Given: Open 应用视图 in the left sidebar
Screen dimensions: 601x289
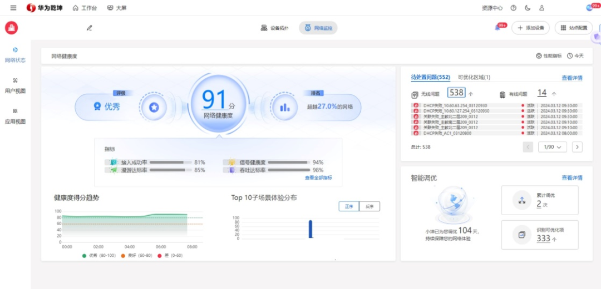Looking at the screenshot, I should coord(15,116).
